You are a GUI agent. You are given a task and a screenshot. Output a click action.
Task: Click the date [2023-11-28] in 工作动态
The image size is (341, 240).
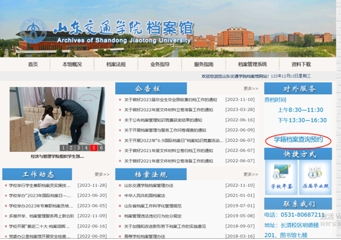(x=92, y=185)
